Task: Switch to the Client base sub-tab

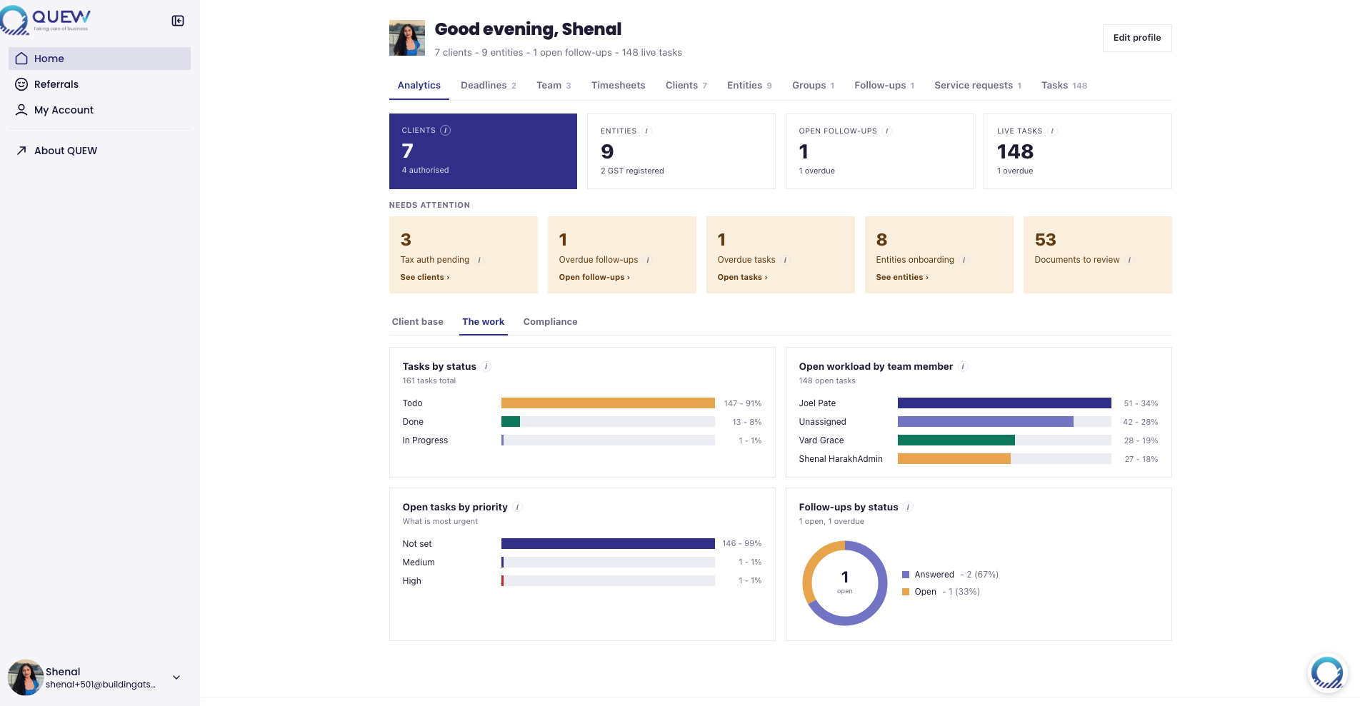Action: coord(418,322)
